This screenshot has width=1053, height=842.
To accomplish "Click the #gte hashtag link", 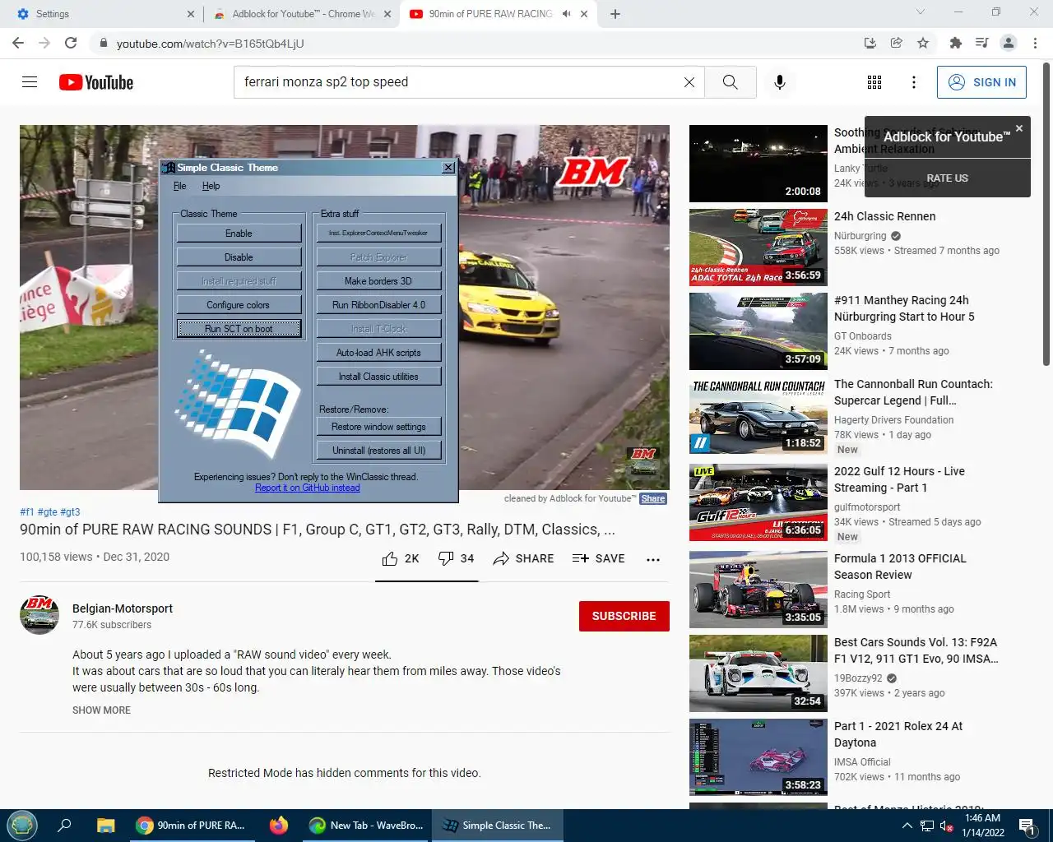I will click(48, 511).
